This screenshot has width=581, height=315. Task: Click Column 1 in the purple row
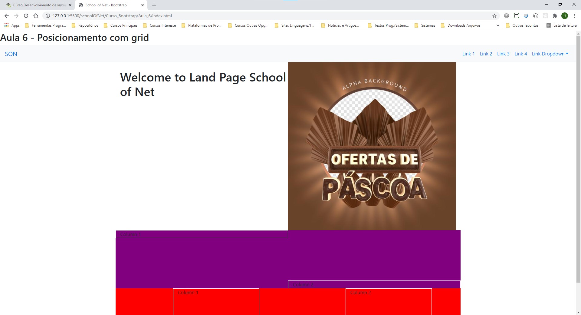pyautogui.click(x=202, y=234)
